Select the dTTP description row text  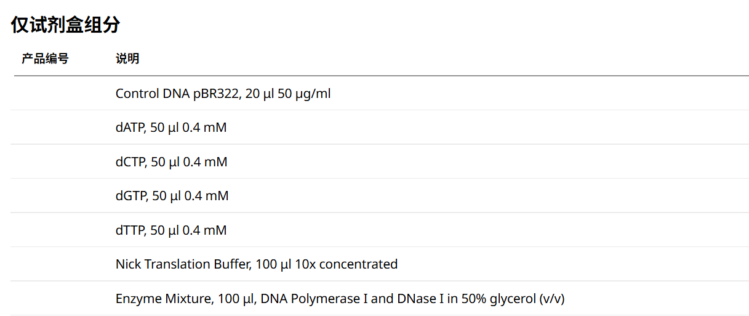(x=170, y=230)
